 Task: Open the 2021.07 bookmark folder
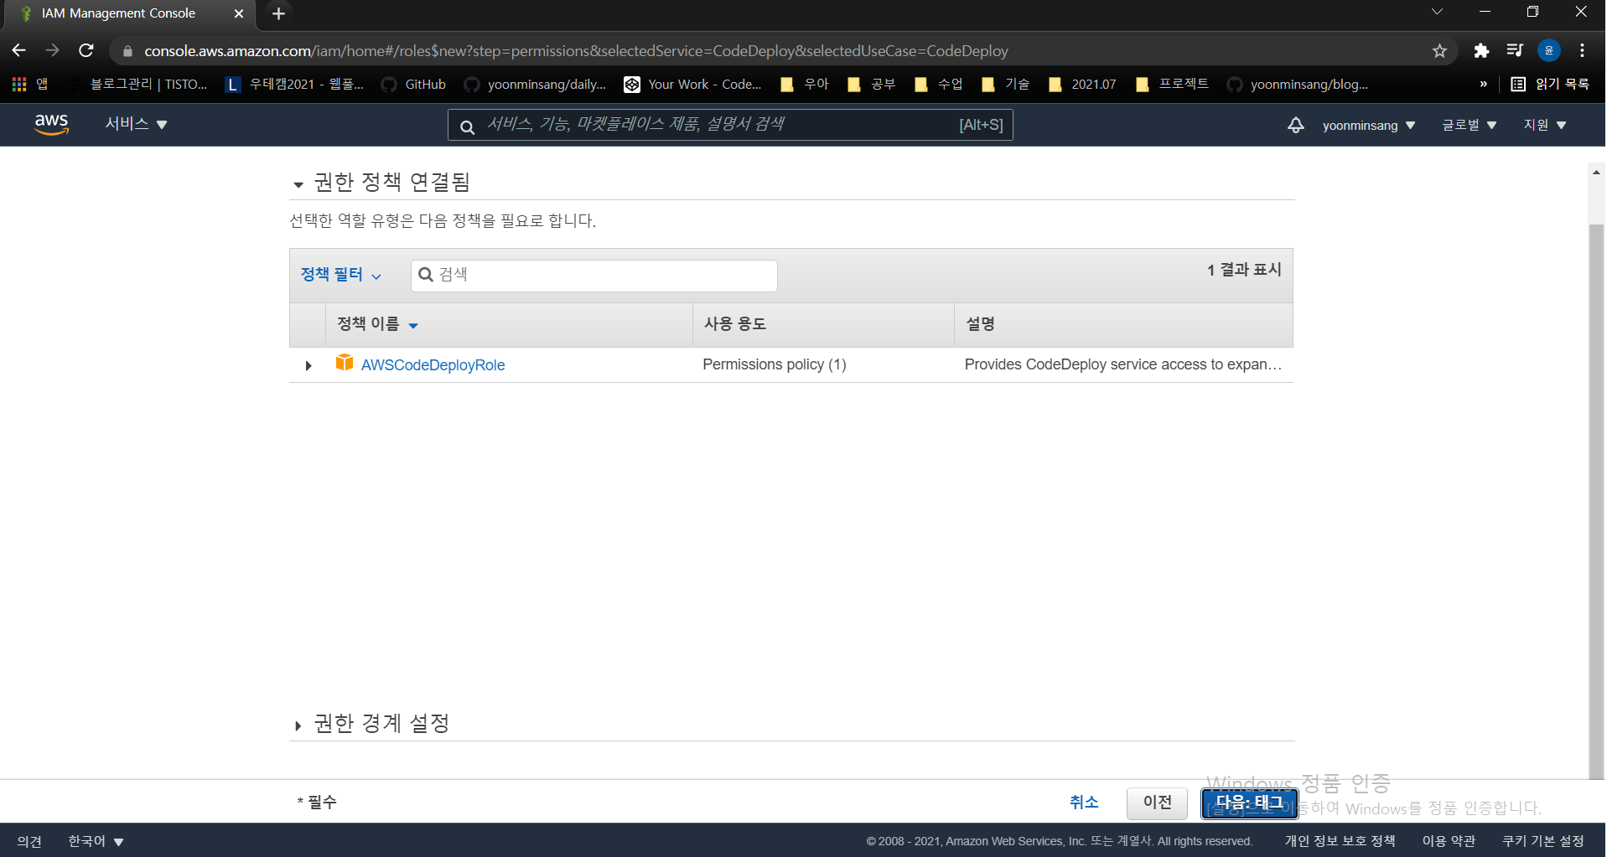click(1082, 84)
